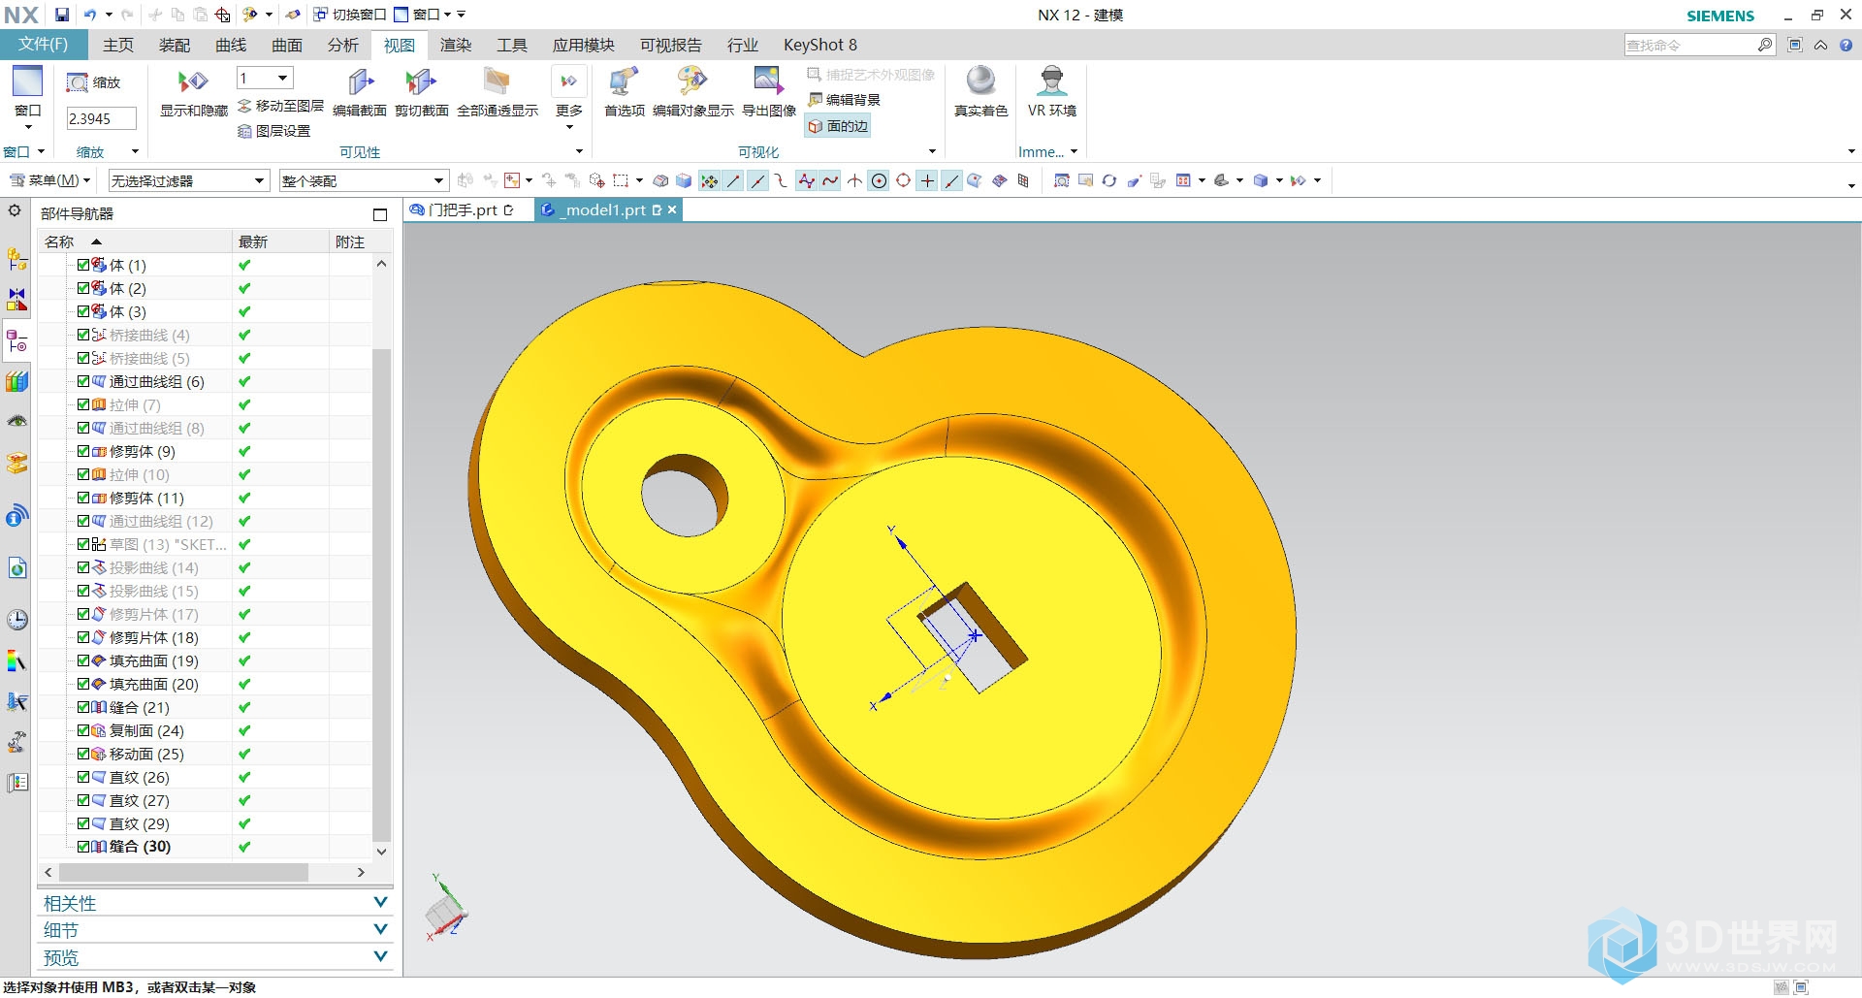Screen dimensions: 1862x998
Task: Sort the navigator by the 名称 column header
Action: 135,241
